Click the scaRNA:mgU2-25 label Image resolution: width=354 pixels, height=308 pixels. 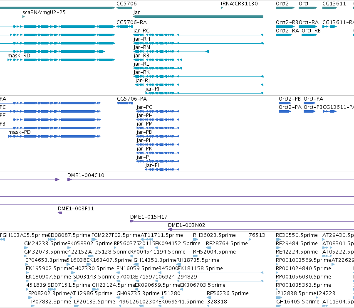tap(44, 12)
